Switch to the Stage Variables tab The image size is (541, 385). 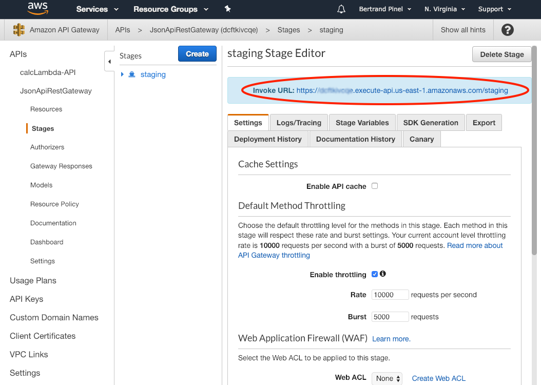pyautogui.click(x=362, y=123)
